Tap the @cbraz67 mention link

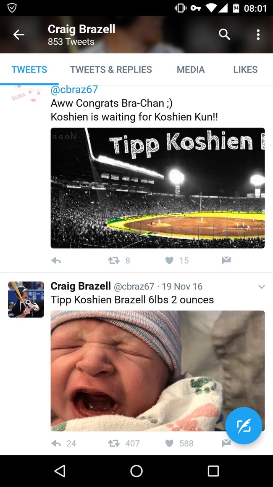74,90
